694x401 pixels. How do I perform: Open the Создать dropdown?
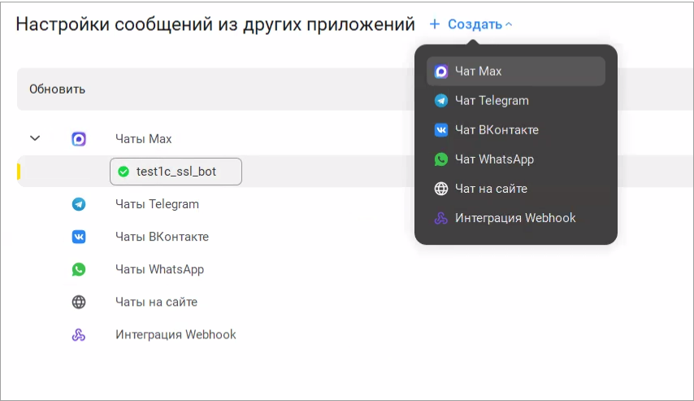point(471,24)
